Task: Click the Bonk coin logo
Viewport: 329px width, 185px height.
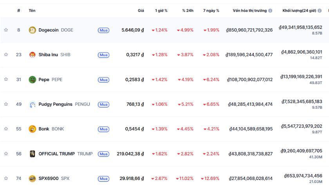Action: coord(32,129)
